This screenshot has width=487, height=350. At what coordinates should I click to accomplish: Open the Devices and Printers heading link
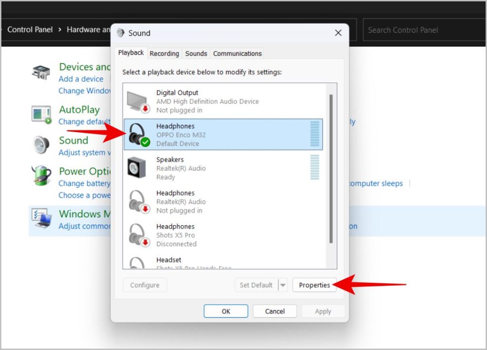[85, 66]
